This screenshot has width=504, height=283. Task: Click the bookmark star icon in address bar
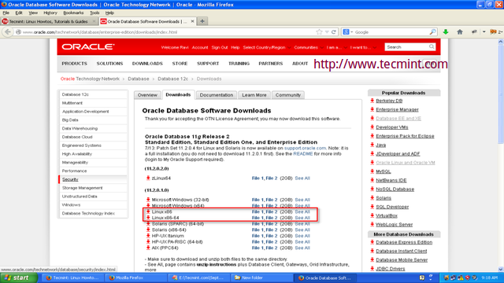(319, 32)
